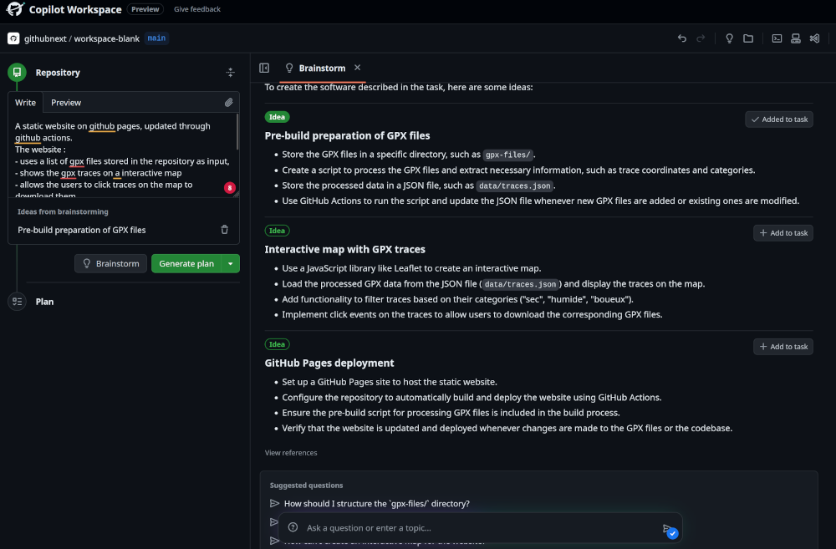The height and width of the screenshot is (549, 836).
Task: Open the file browser folder icon
Action: 748,38
